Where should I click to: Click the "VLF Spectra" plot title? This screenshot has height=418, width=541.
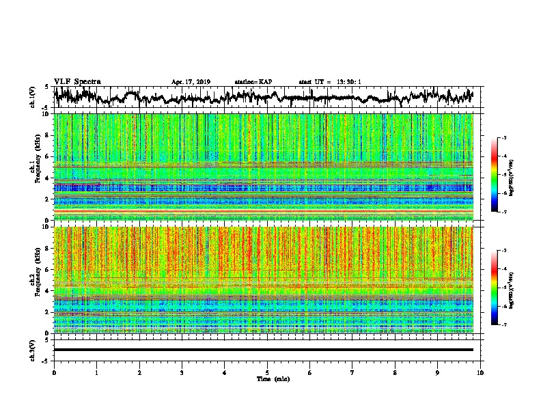[77, 81]
